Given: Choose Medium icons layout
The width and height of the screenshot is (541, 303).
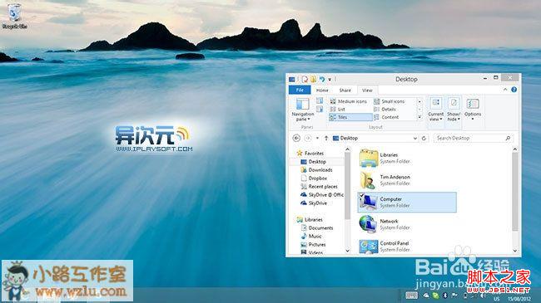Looking at the screenshot, I should [349, 101].
